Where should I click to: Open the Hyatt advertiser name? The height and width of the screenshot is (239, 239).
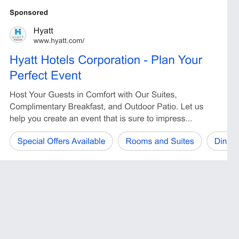click(43, 31)
